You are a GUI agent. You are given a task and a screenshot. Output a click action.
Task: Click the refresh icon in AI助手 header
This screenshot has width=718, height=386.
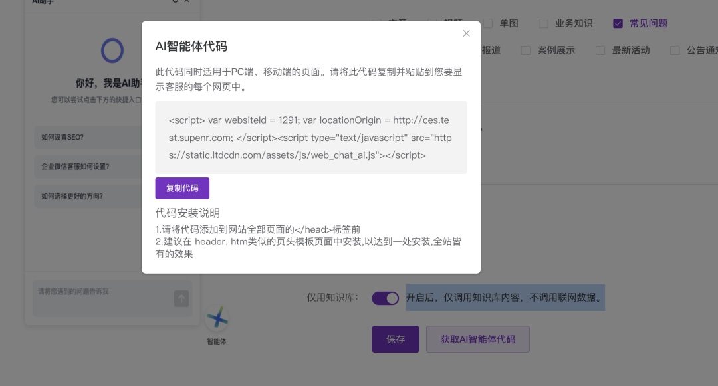click(x=175, y=1)
